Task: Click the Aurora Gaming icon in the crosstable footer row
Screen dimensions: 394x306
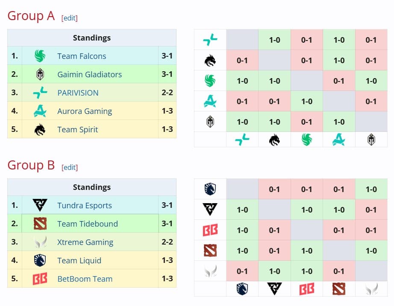Action: [338, 140]
